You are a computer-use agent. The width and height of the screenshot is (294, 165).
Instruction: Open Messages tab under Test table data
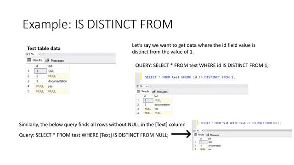tap(55, 60)
